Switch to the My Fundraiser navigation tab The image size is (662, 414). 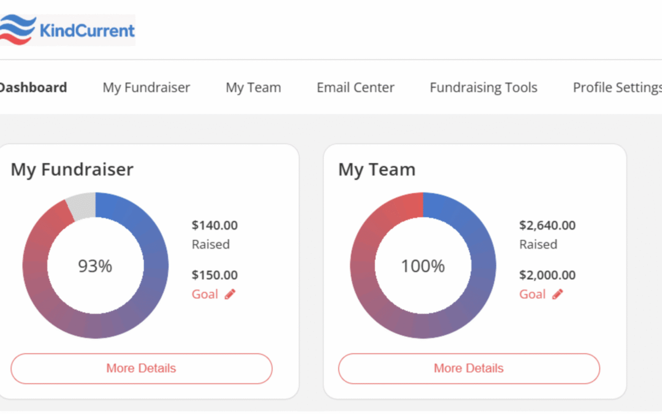[x=146, y=88]
